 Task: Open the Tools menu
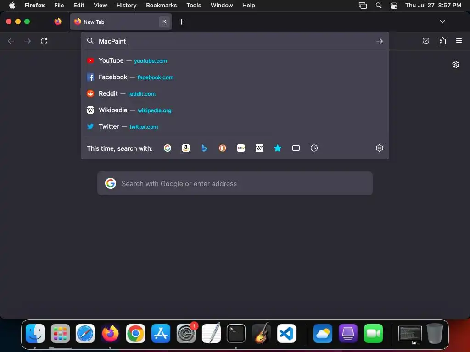tap(194, 5)
